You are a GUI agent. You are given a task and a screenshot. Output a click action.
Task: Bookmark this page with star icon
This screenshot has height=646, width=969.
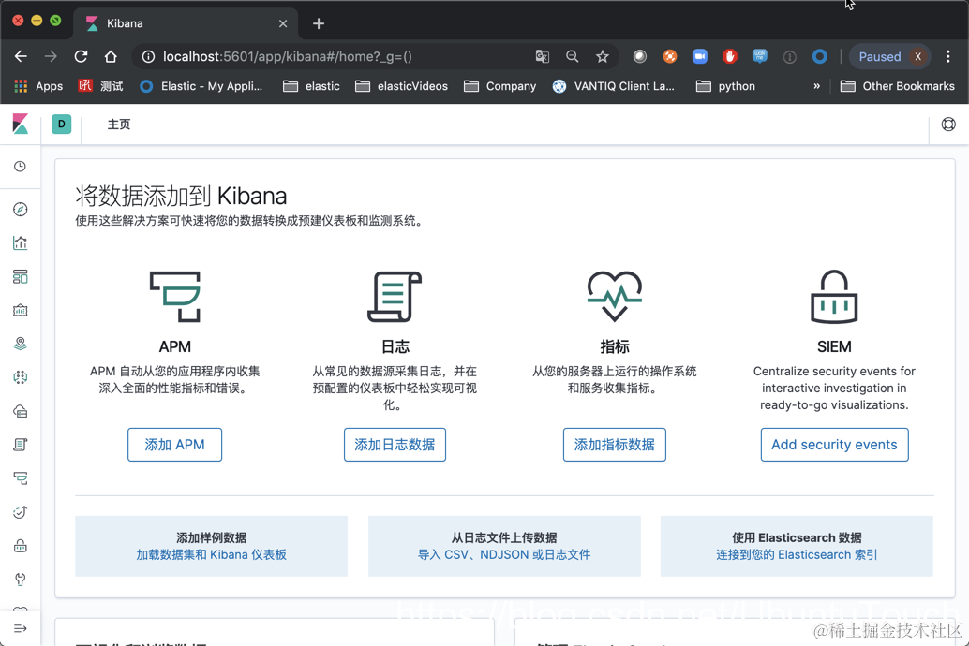click(603, 57)
